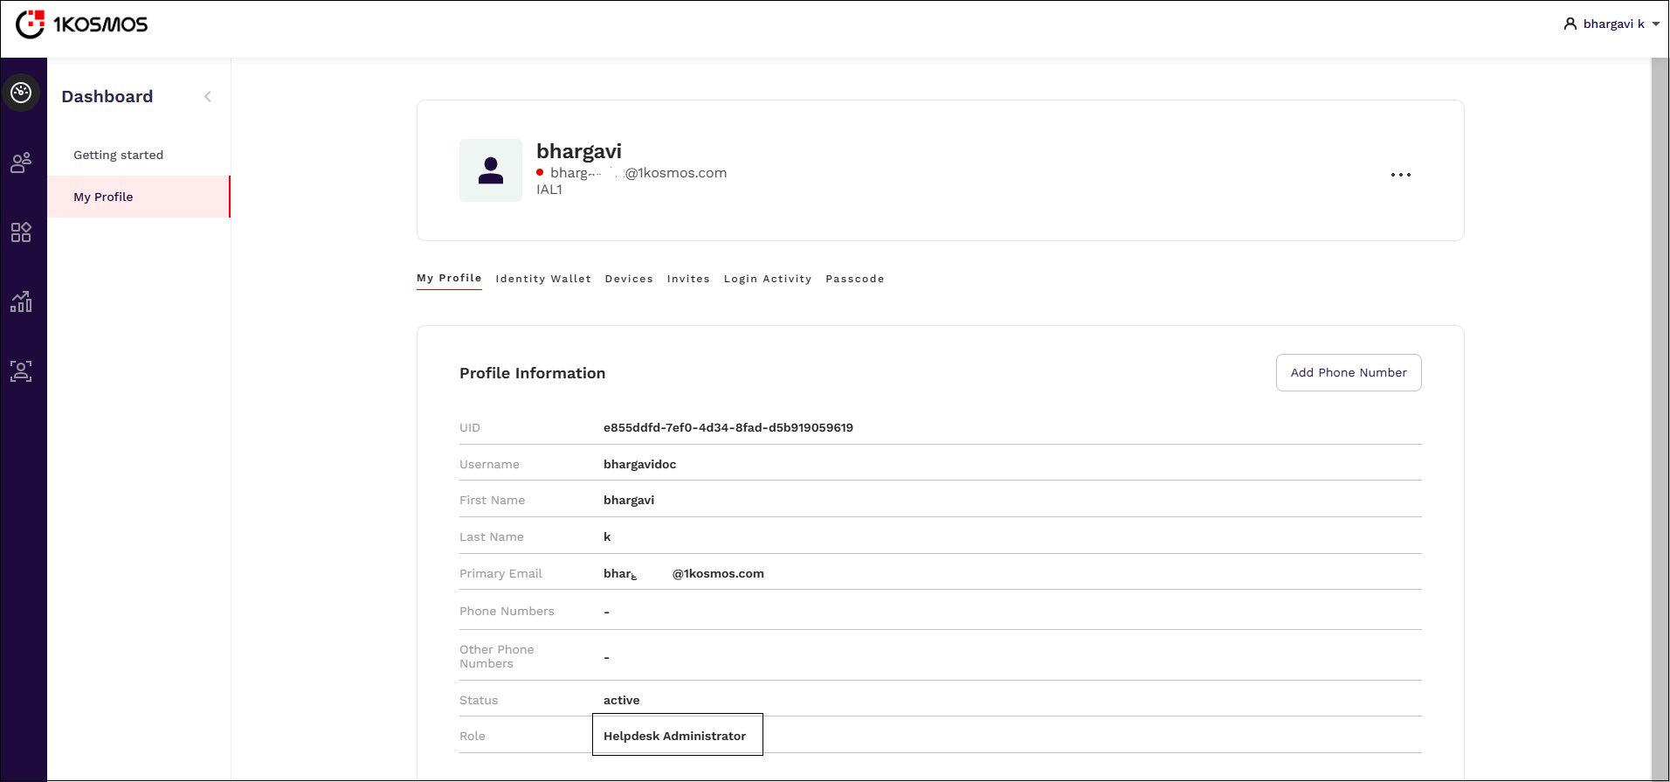Open the Applications grid sidebar icon
Viewport: 1670px width, 782px height.
(x=21, y=232)
